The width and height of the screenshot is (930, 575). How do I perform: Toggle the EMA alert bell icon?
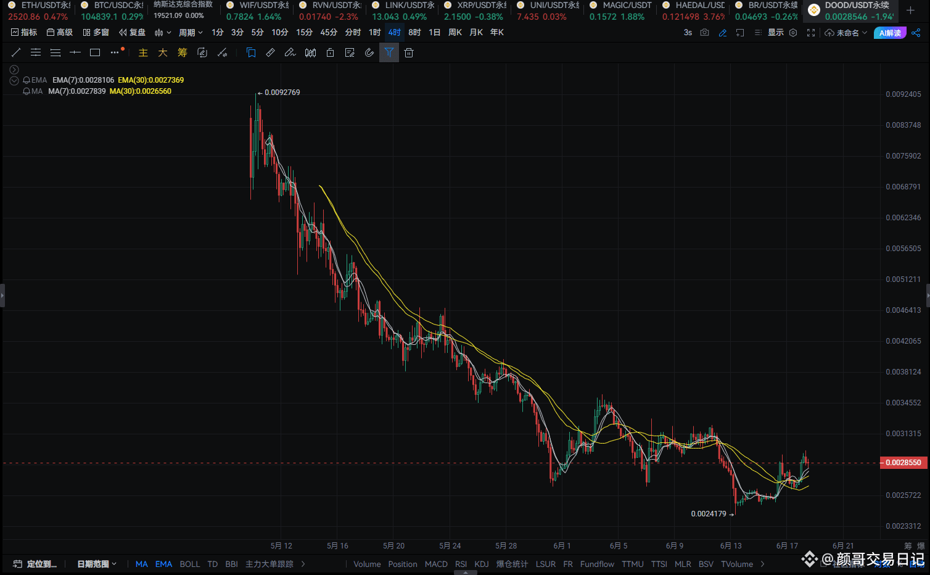(27, 80)
